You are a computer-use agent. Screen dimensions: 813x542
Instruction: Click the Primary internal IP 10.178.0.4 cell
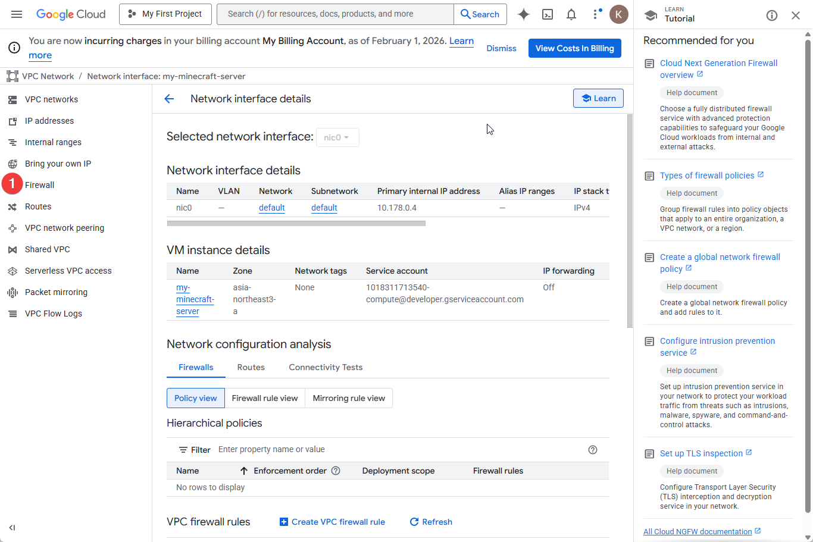397,208
